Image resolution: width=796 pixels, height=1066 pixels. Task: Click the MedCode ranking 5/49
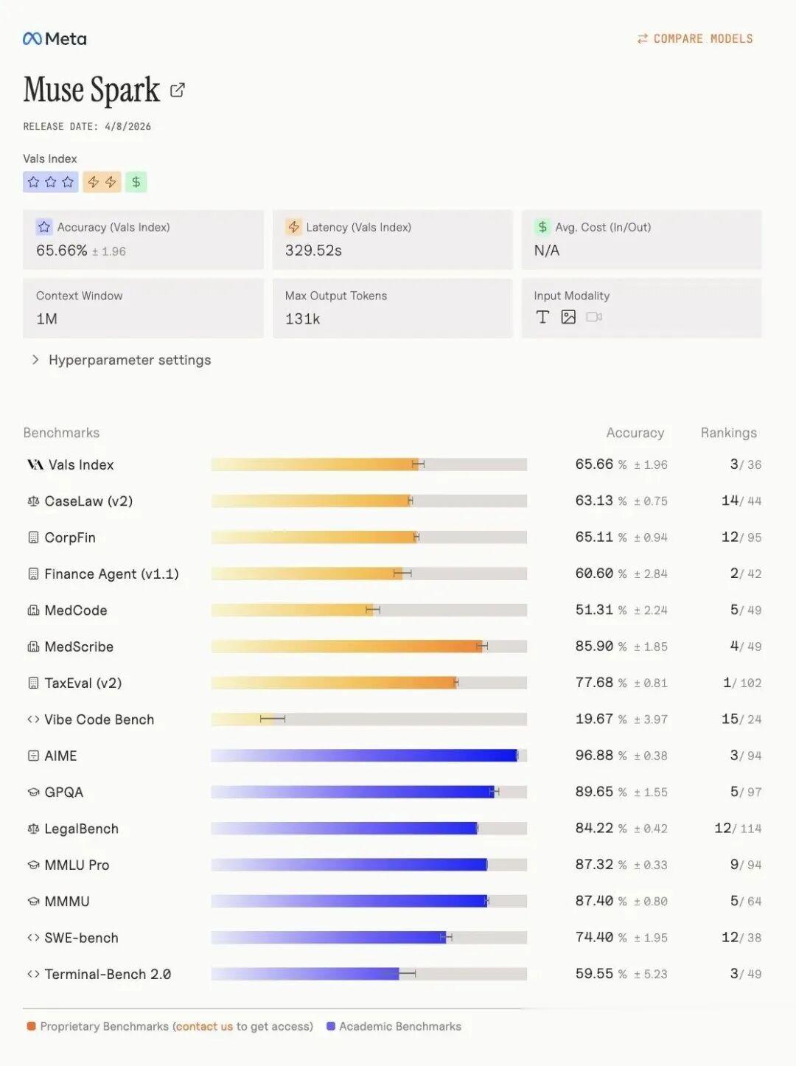[x=746, y=610]
